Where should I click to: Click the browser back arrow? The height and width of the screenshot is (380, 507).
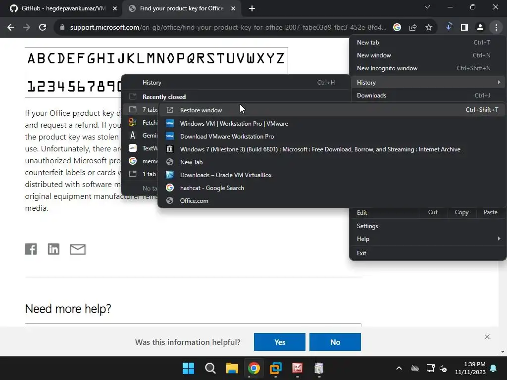(11, 27)
